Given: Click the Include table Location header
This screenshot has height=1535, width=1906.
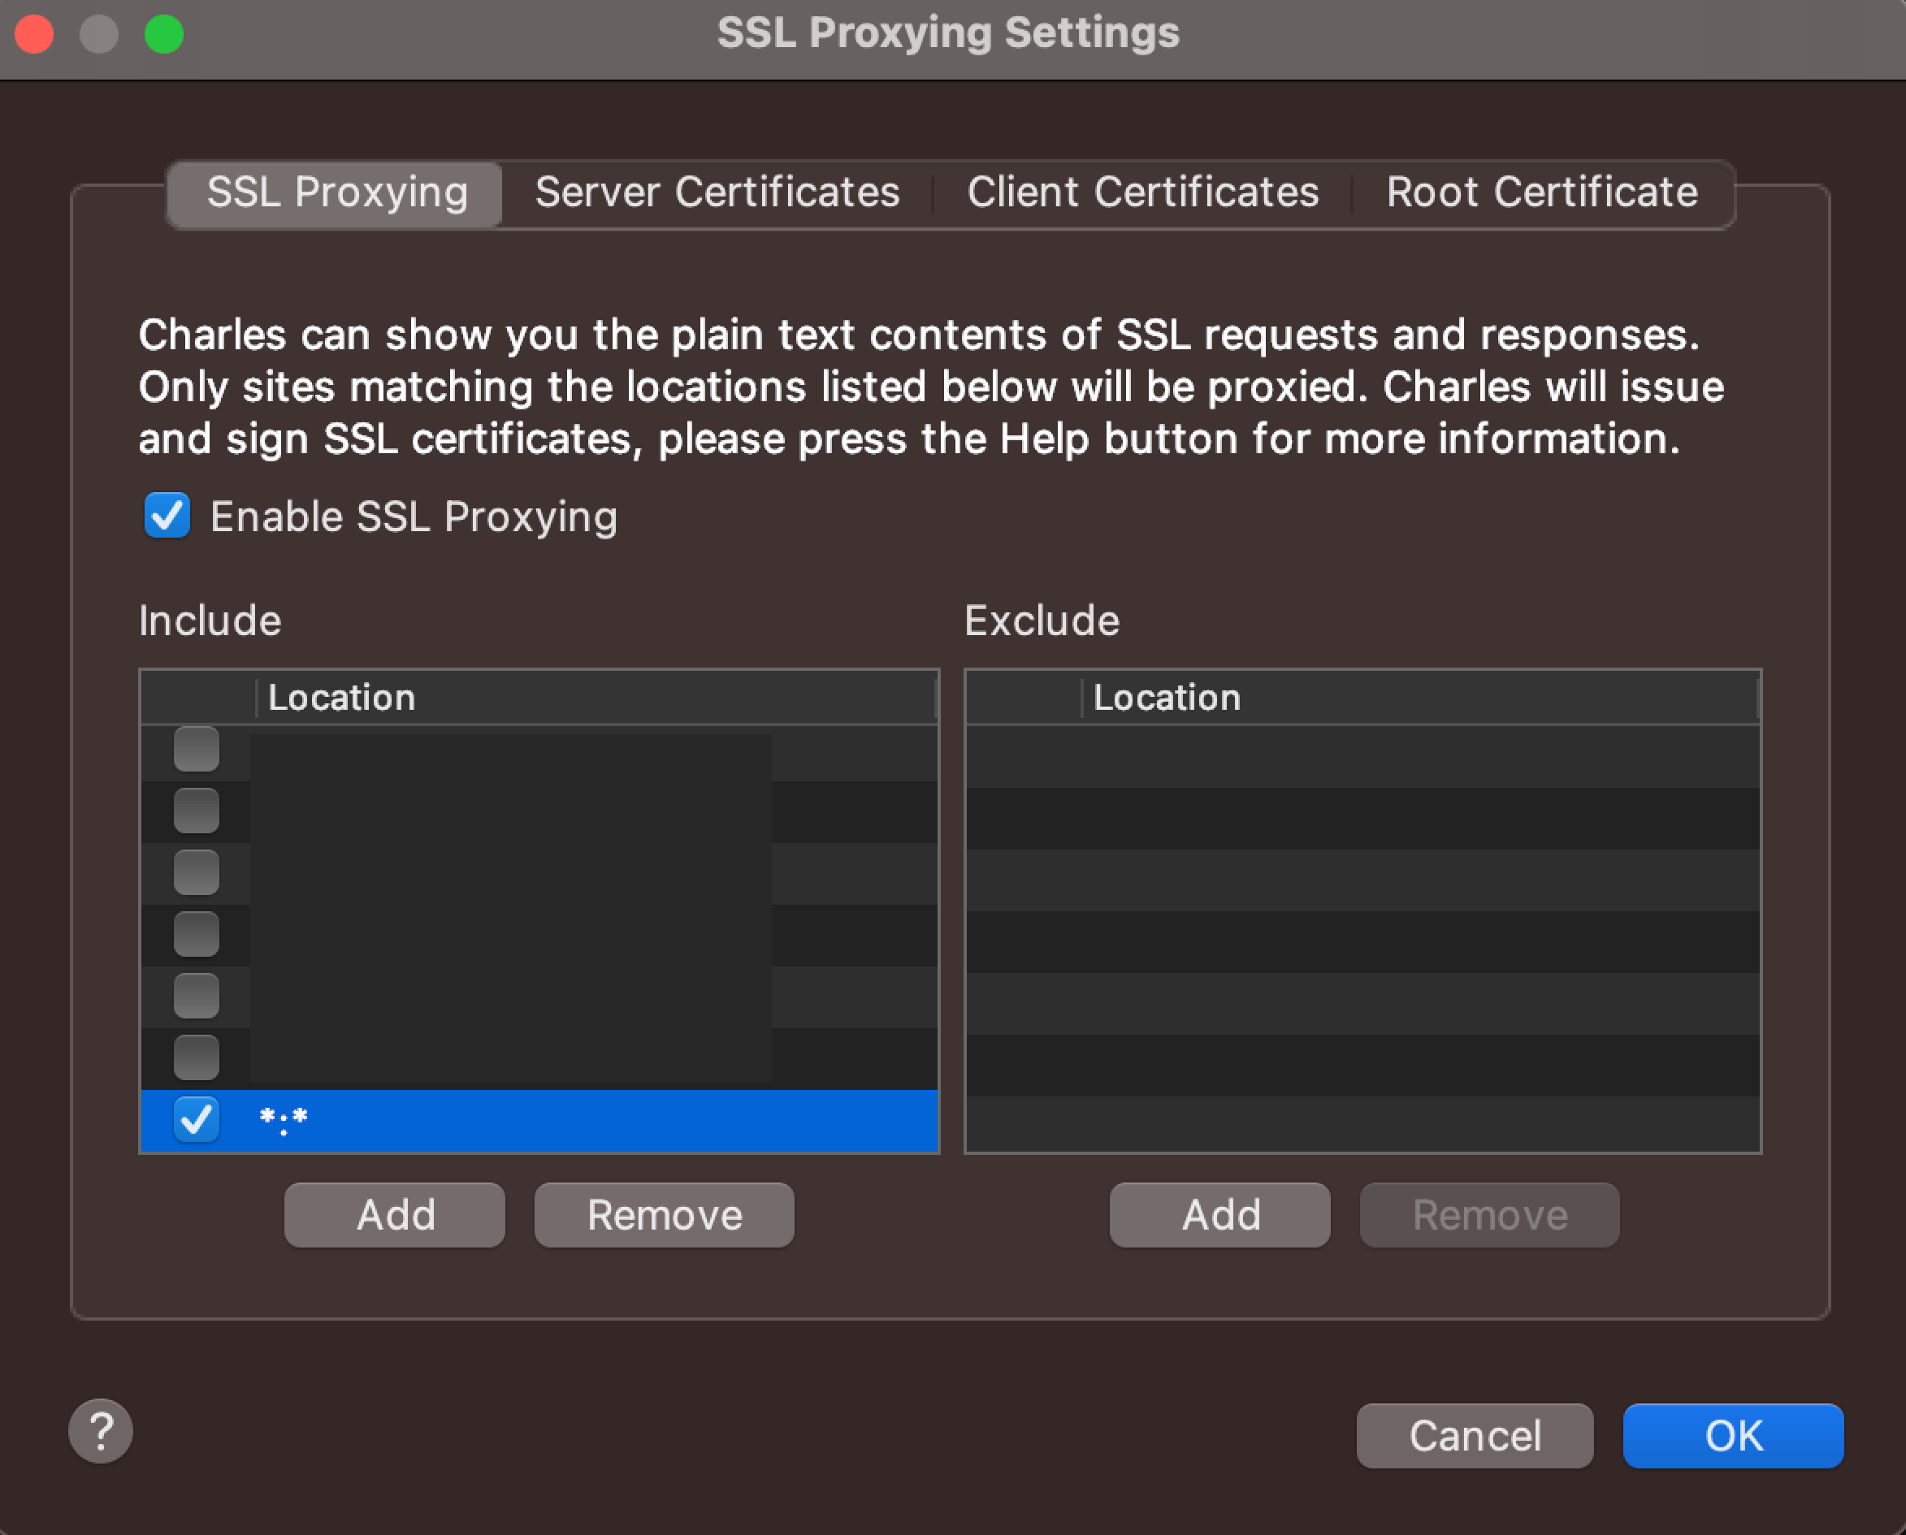Looking at the screenshot, I should 596,698.
